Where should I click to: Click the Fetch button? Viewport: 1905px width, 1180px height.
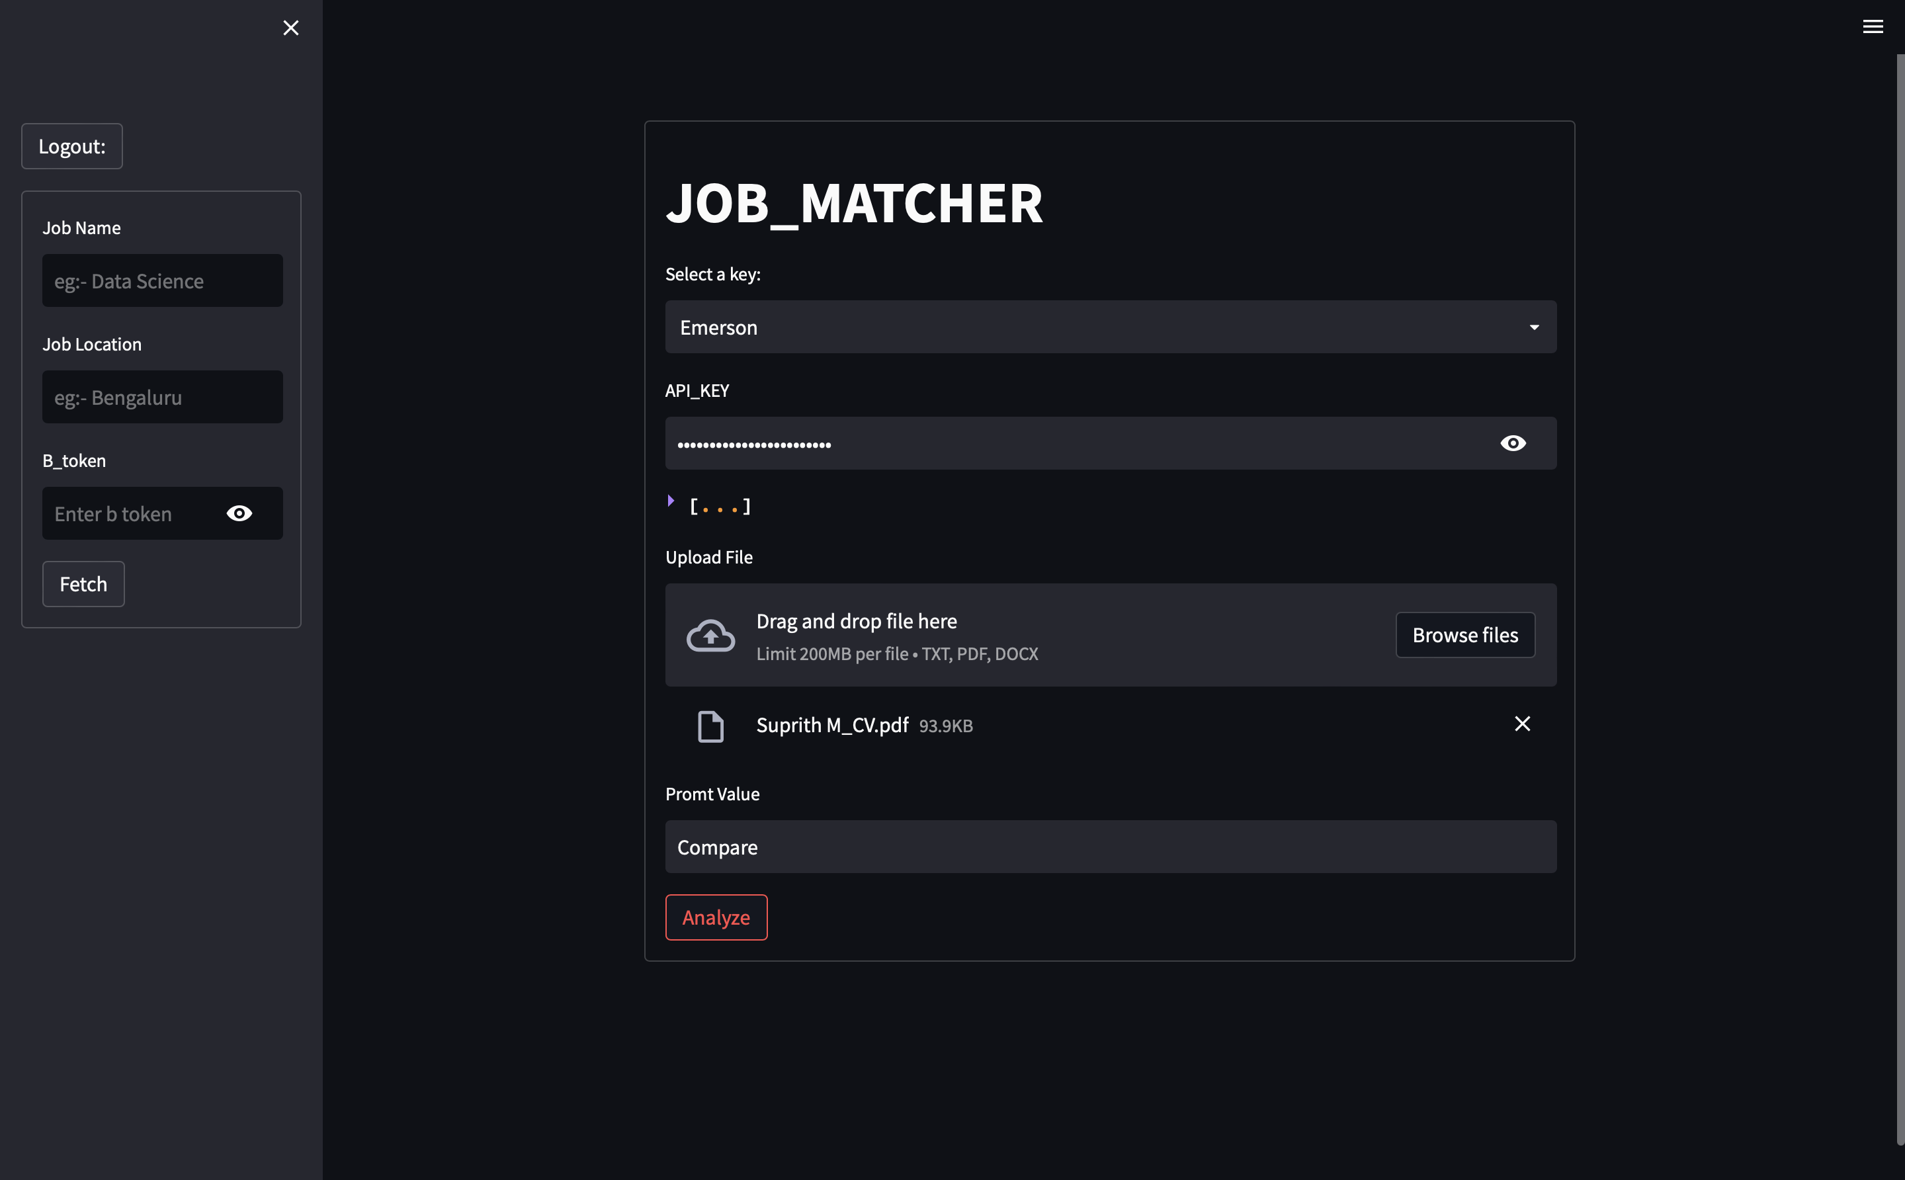(x=83, y=584)
